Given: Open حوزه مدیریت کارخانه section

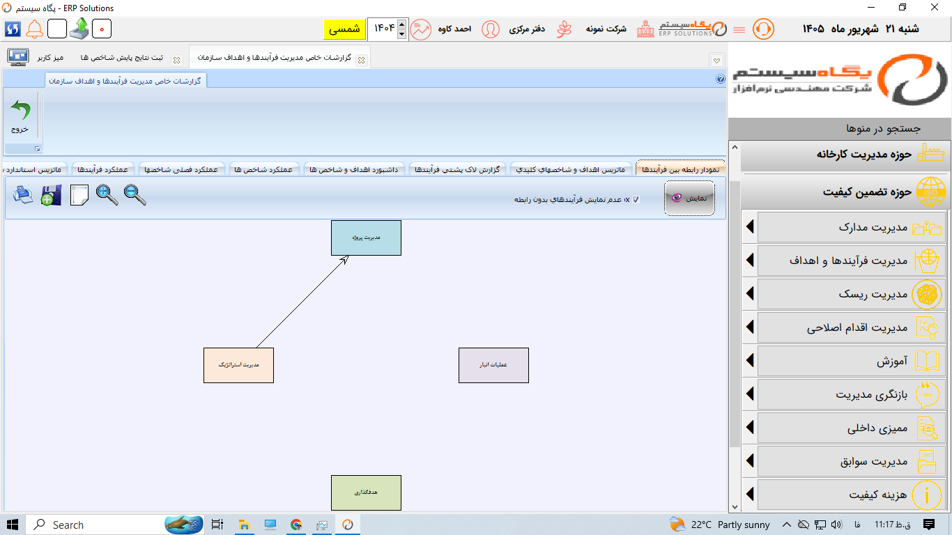Looking at the screenshot, I should tap(845, 155).
